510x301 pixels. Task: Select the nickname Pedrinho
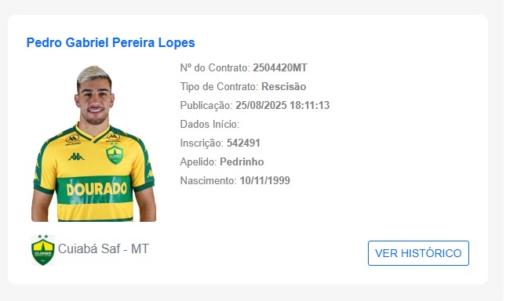coord(242,162)
